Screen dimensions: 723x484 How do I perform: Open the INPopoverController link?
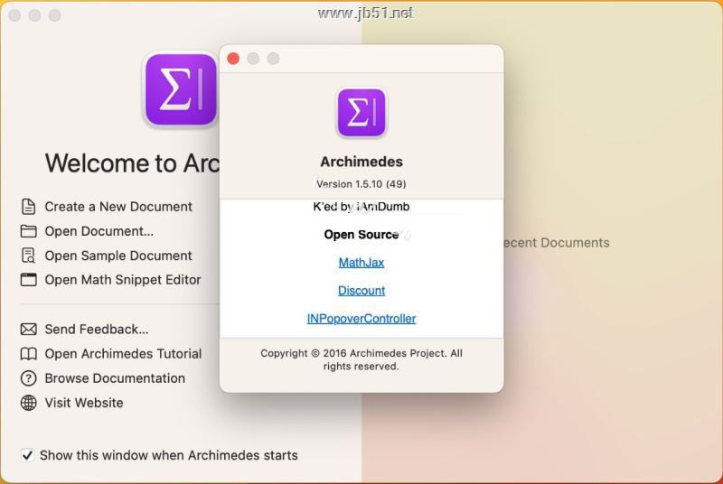point(361,319)
